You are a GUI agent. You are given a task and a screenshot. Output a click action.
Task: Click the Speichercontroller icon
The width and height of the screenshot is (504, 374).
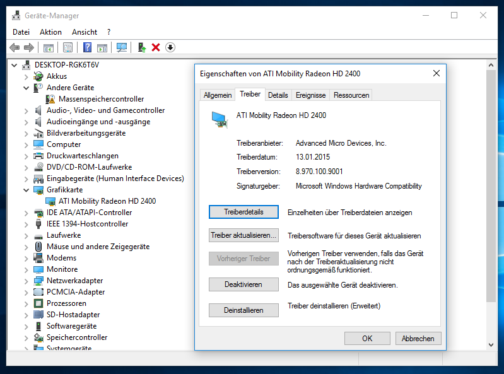(38, 337)
